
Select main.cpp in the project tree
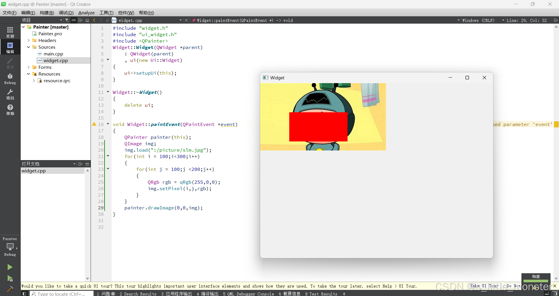[53, 54]
